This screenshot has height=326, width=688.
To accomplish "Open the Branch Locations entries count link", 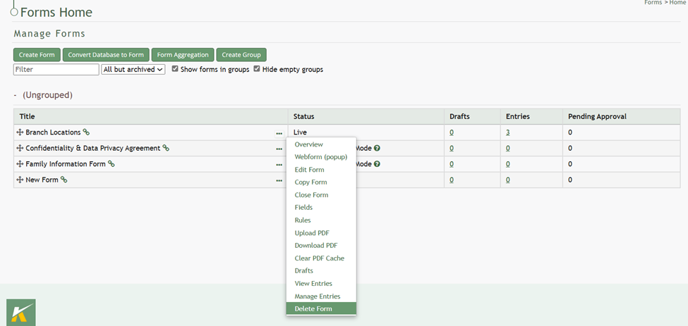I will [508, 132].
